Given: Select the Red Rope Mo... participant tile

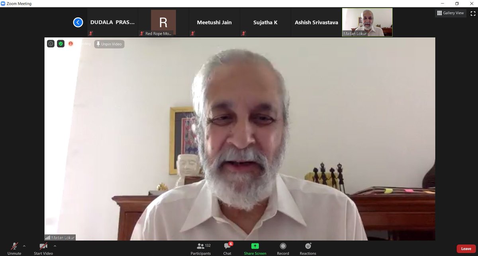Looking at the screenshot, I should (x=163, y=23).
